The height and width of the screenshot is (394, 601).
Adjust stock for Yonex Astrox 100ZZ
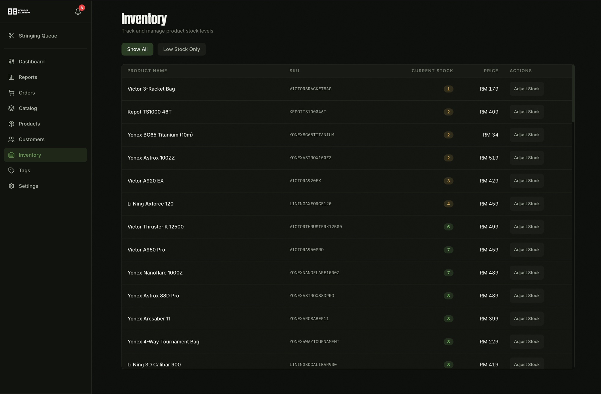pyautogui.click(x=526, y=158)
